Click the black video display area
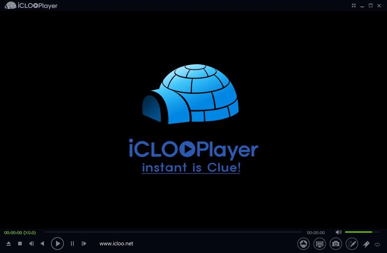Screen dimensions: 387x253 click(193, 119)
